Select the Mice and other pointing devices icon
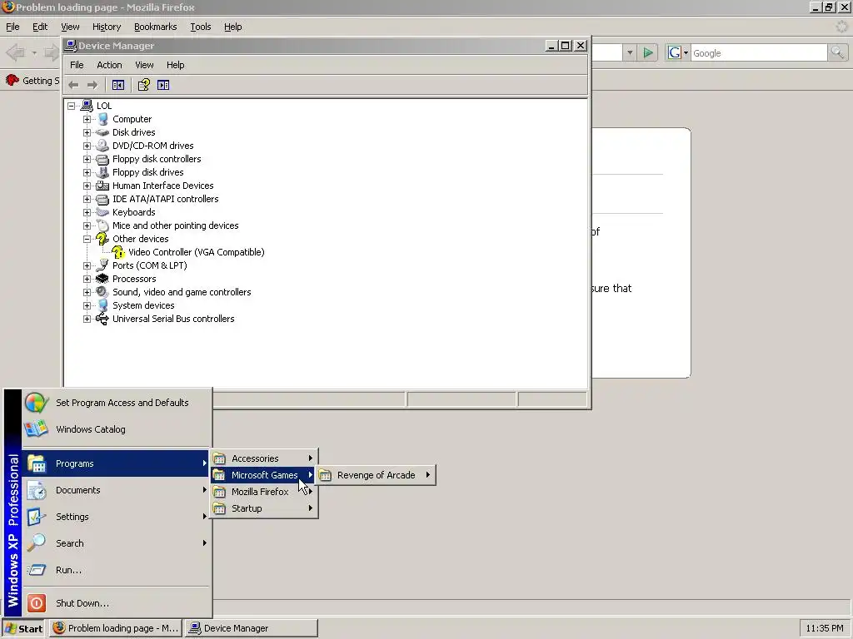 pyautogui.click(x=102, y=225)
